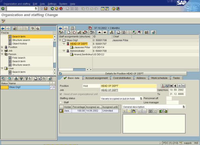Click scroll right arrow under structure column

[91, 69]
